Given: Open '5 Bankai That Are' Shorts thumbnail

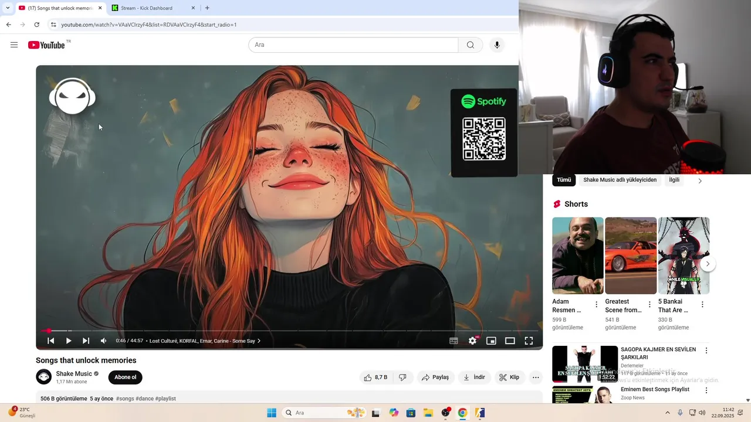Looking at the screenshot, I should [x=684, y=256].
